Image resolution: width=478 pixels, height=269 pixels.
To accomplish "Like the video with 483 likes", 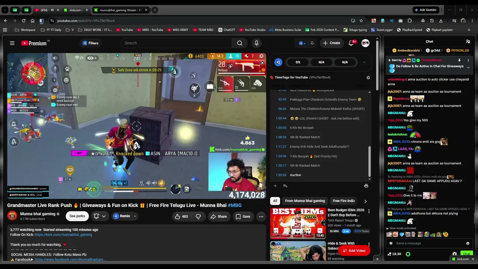I will (181, 216).
